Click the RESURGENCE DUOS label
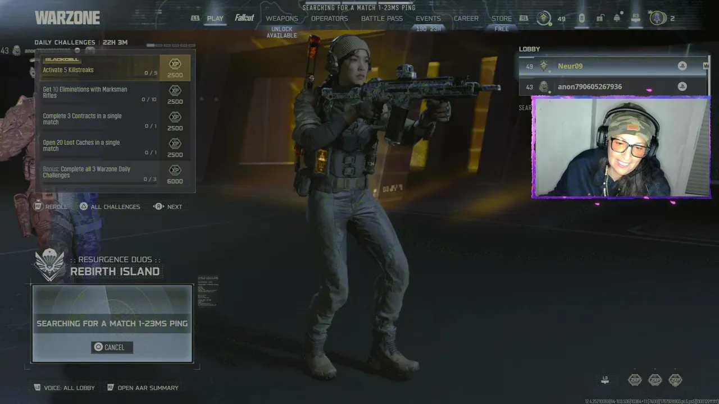This screenshot has height=404, width=719. [115, 259]
